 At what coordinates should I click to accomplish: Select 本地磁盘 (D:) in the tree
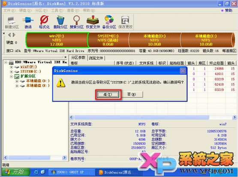pyautogui.click(x=38, y=81)
